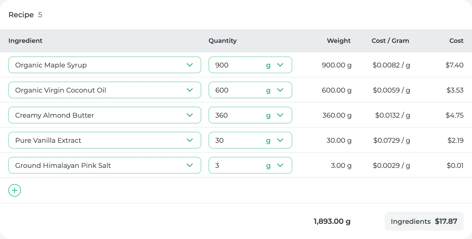This screenshot has width=472, height=239.
Task: Click the $0.0029 / g cost per gram
Action: [x=391, y=166]
